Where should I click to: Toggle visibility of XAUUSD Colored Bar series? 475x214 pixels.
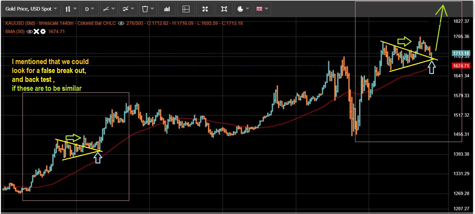[x=121, y=23]
